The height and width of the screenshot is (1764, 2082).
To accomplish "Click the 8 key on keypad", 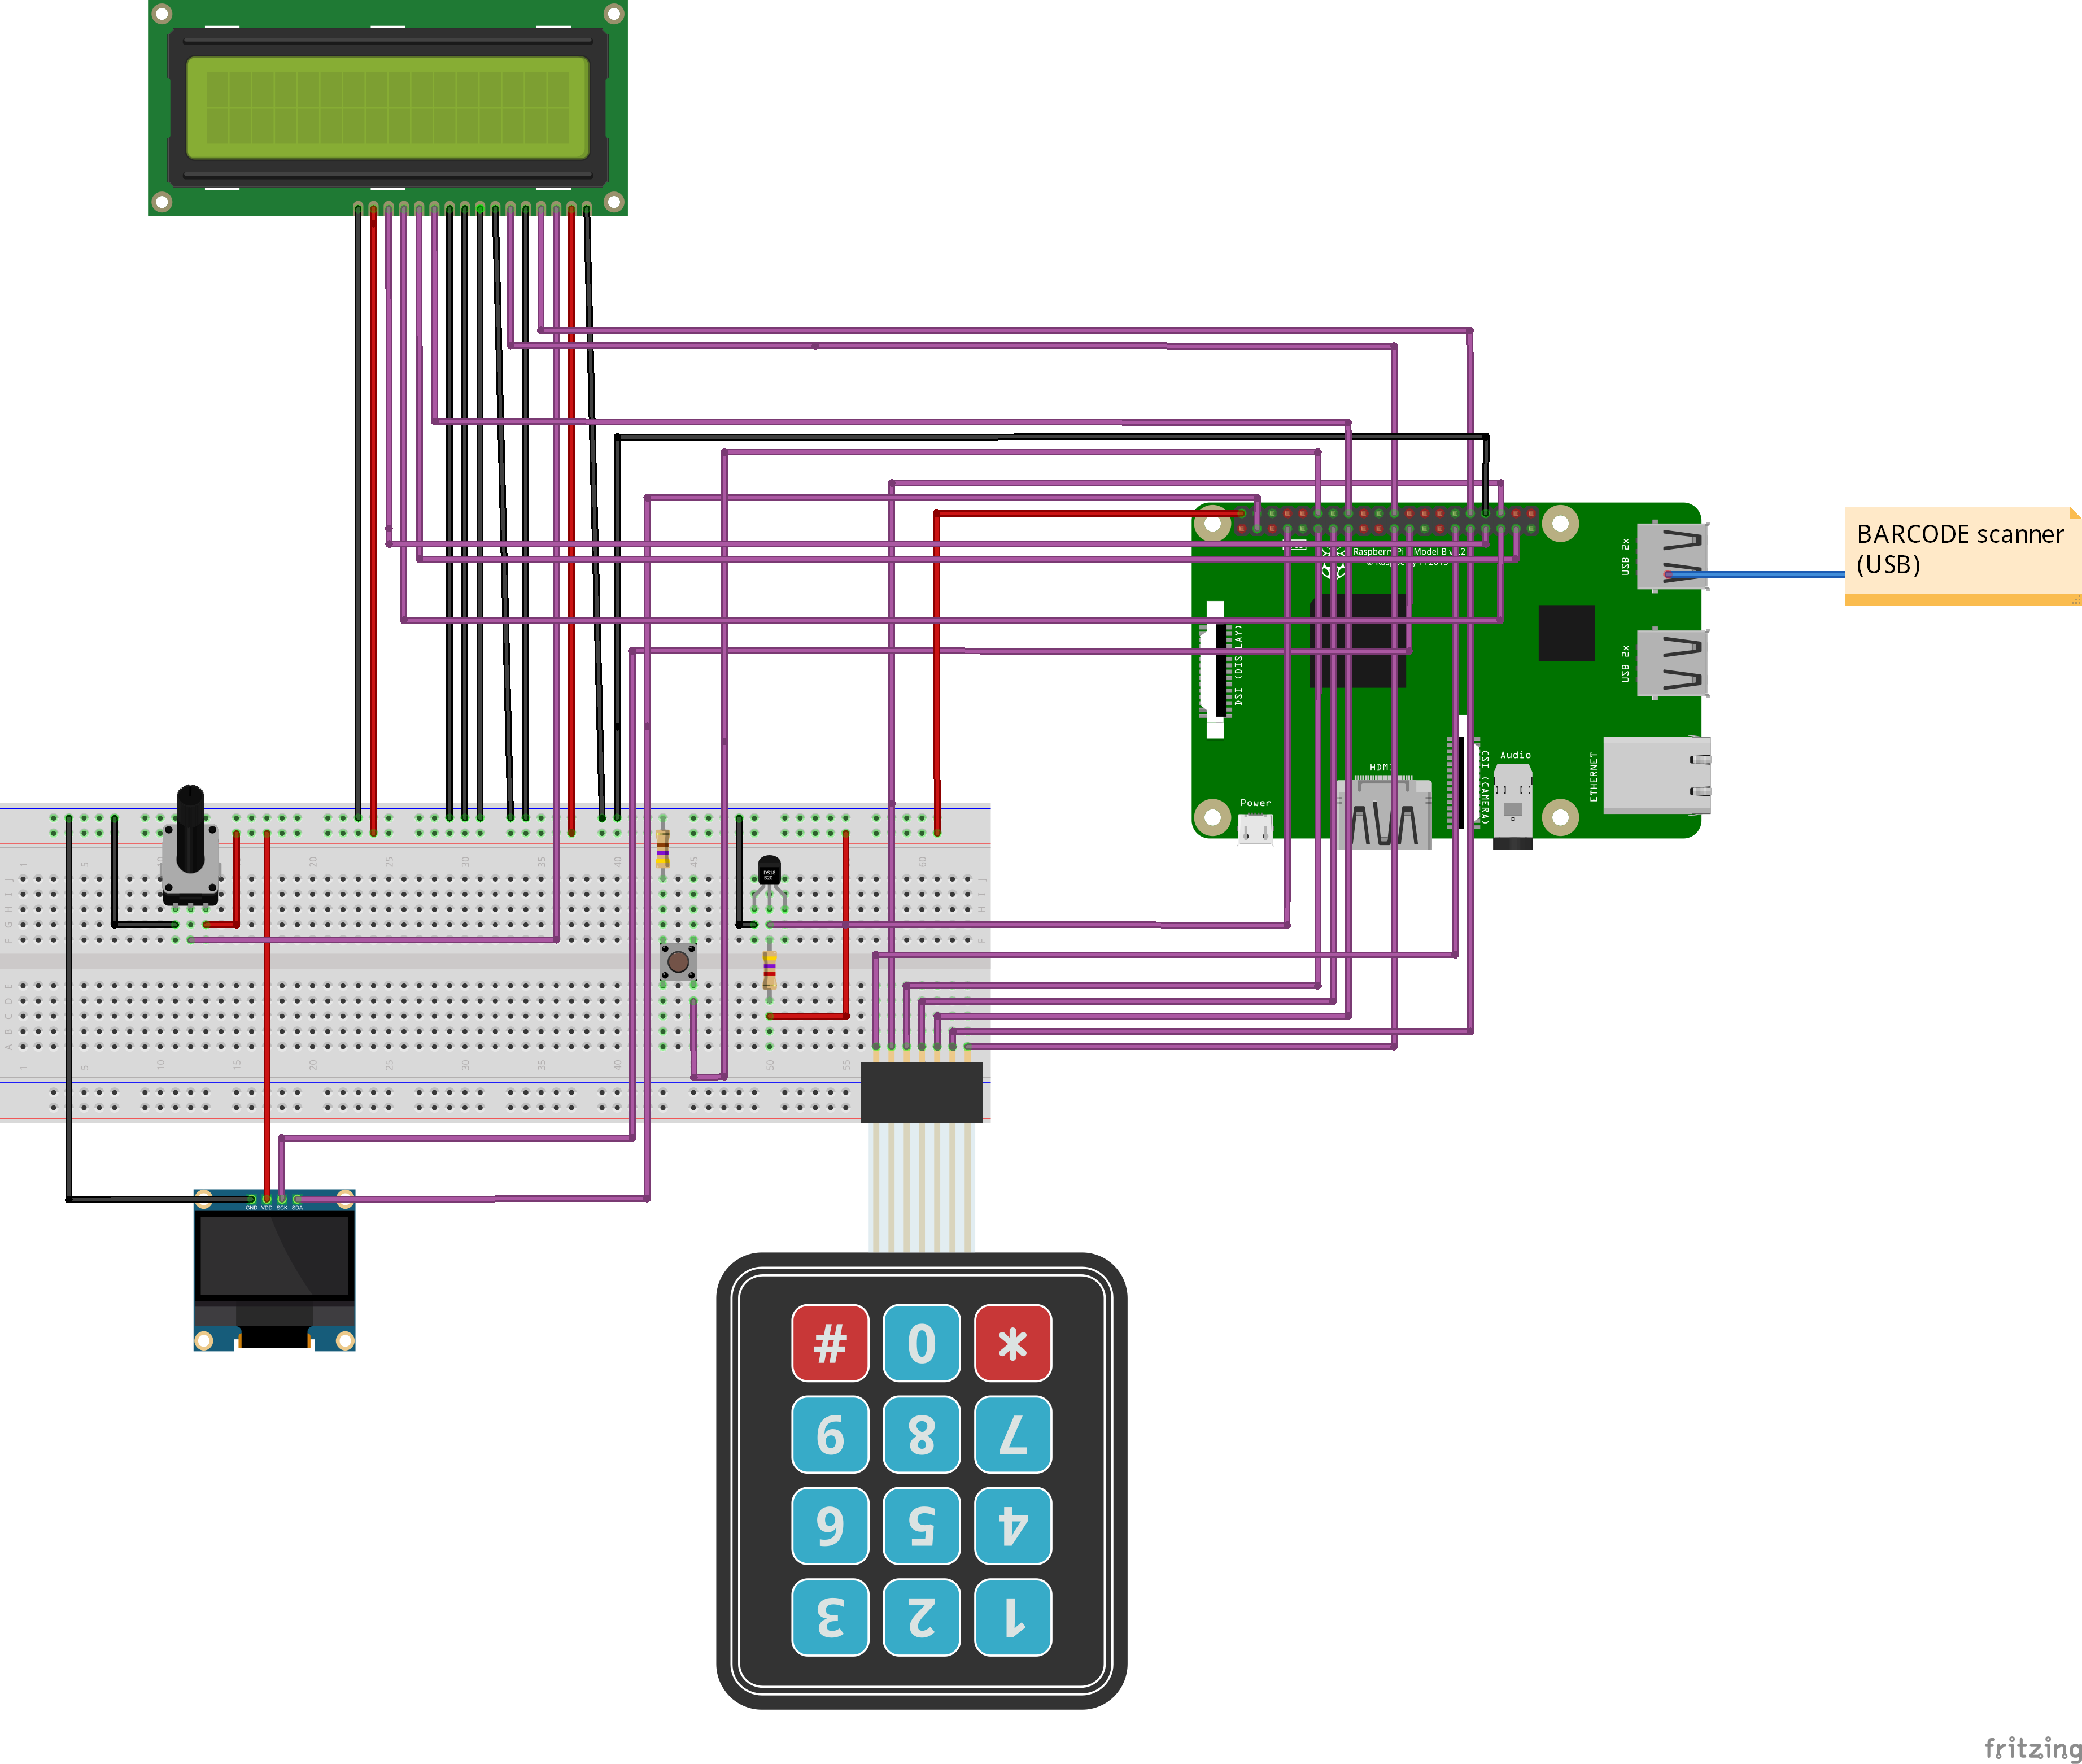I will point(922,1435).
